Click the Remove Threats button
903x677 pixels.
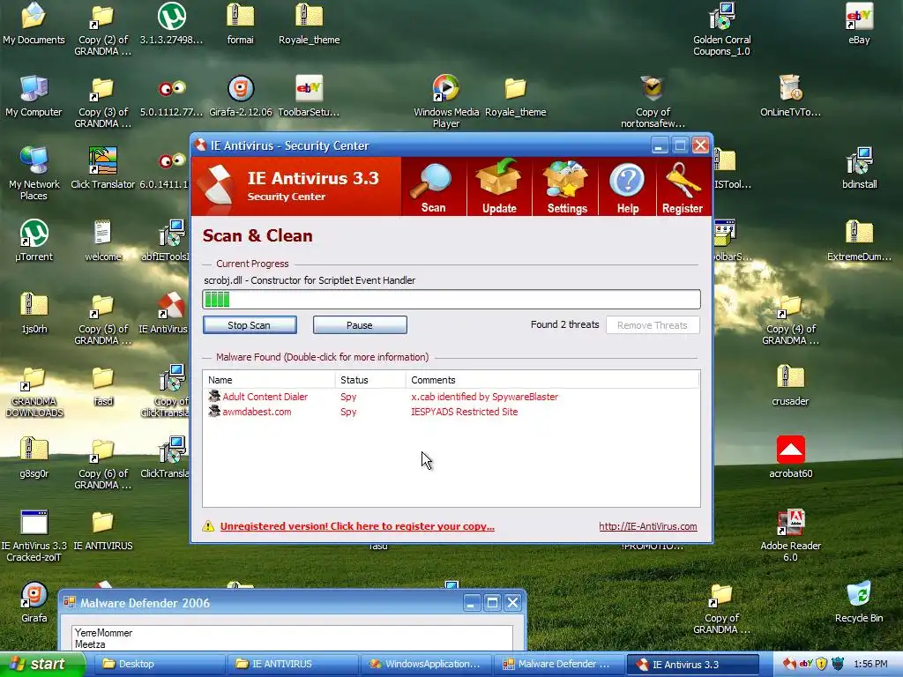pyautogui.click(x=653, y=324)
